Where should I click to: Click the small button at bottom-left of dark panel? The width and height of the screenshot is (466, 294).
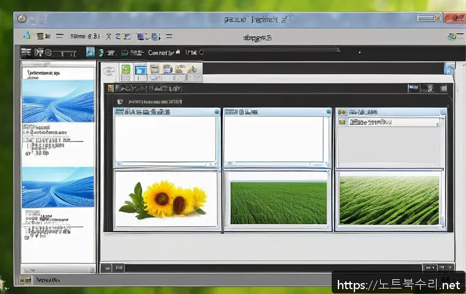pyautogui.click(x=106, y=268)
